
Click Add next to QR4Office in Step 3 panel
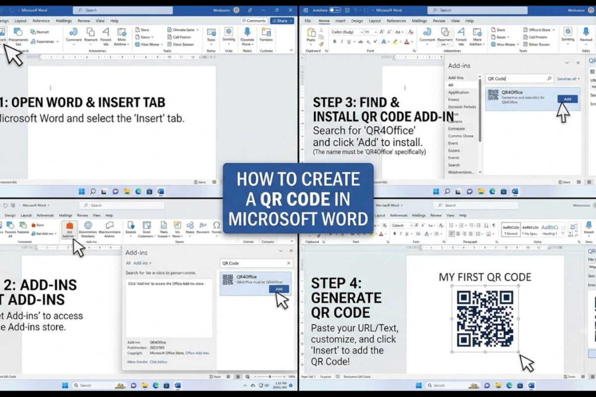tap(567, 99)
